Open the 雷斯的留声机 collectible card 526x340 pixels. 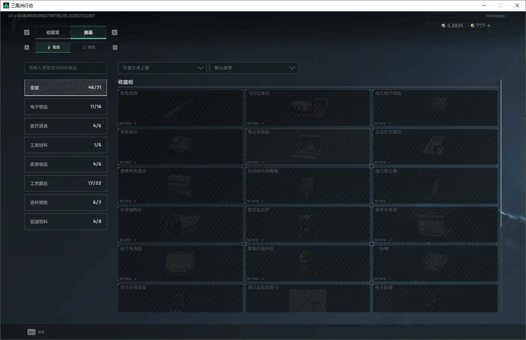(308, 263)
